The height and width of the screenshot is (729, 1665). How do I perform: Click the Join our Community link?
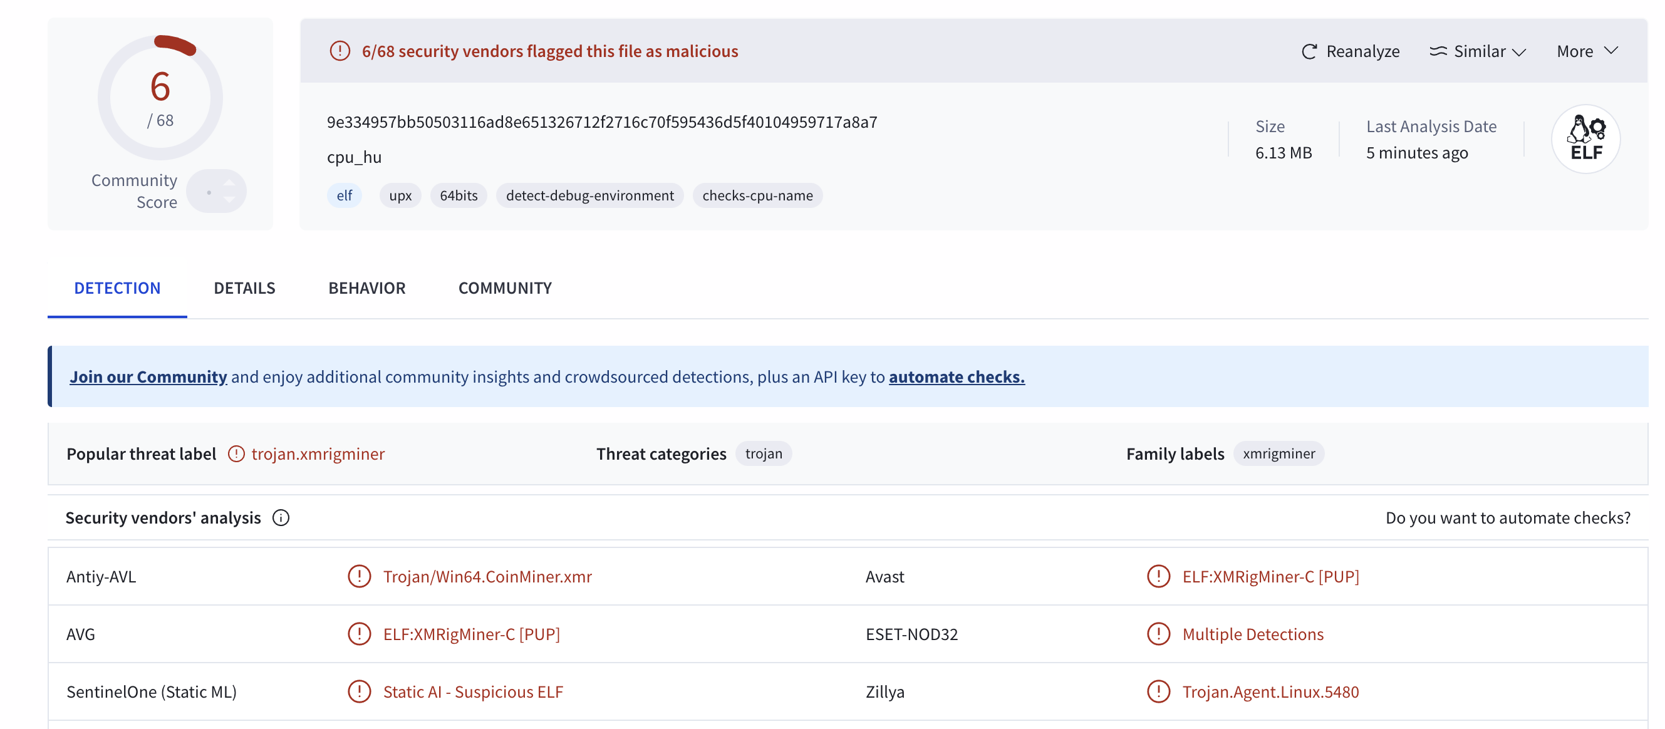tap(148, 377)
